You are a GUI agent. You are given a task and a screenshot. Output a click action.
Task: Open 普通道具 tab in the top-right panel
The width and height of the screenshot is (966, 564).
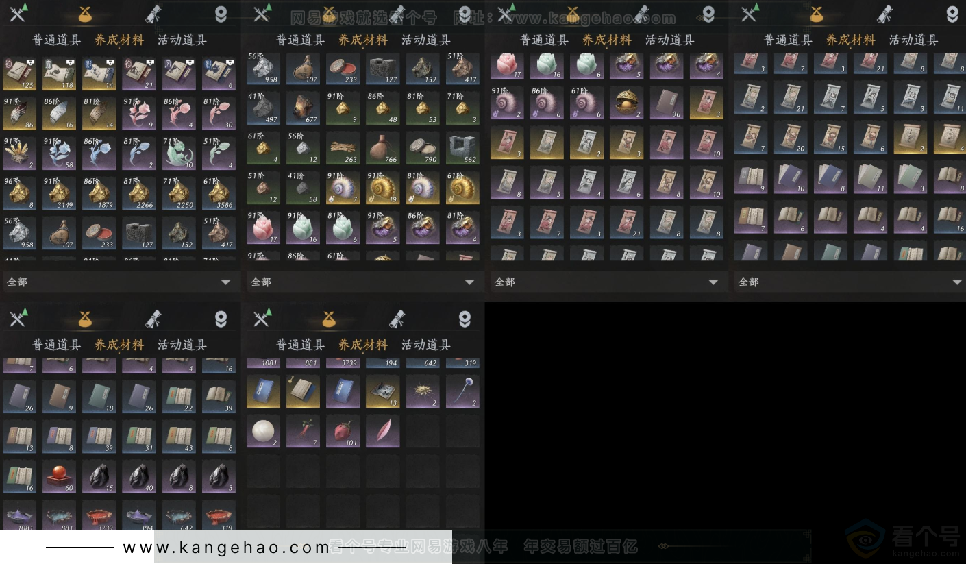[789, 40]
